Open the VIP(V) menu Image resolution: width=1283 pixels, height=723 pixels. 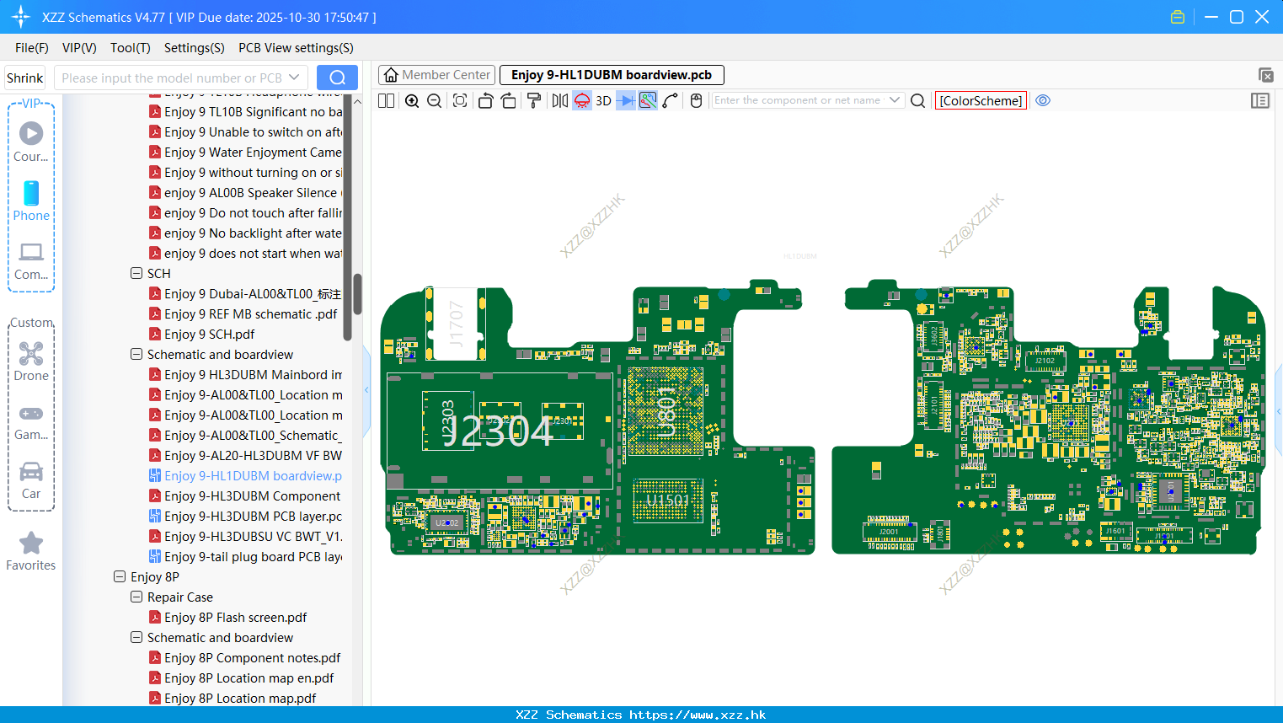point(79,48)
